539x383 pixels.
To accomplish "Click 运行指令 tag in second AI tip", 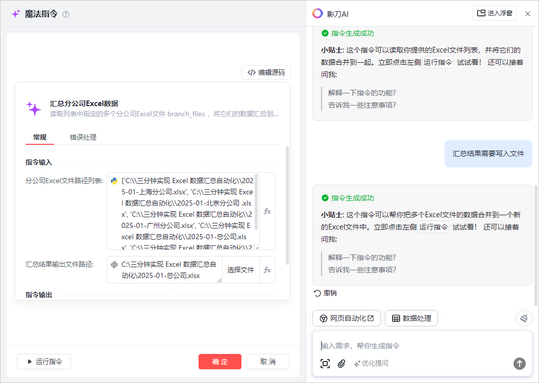I will [433, 227].
